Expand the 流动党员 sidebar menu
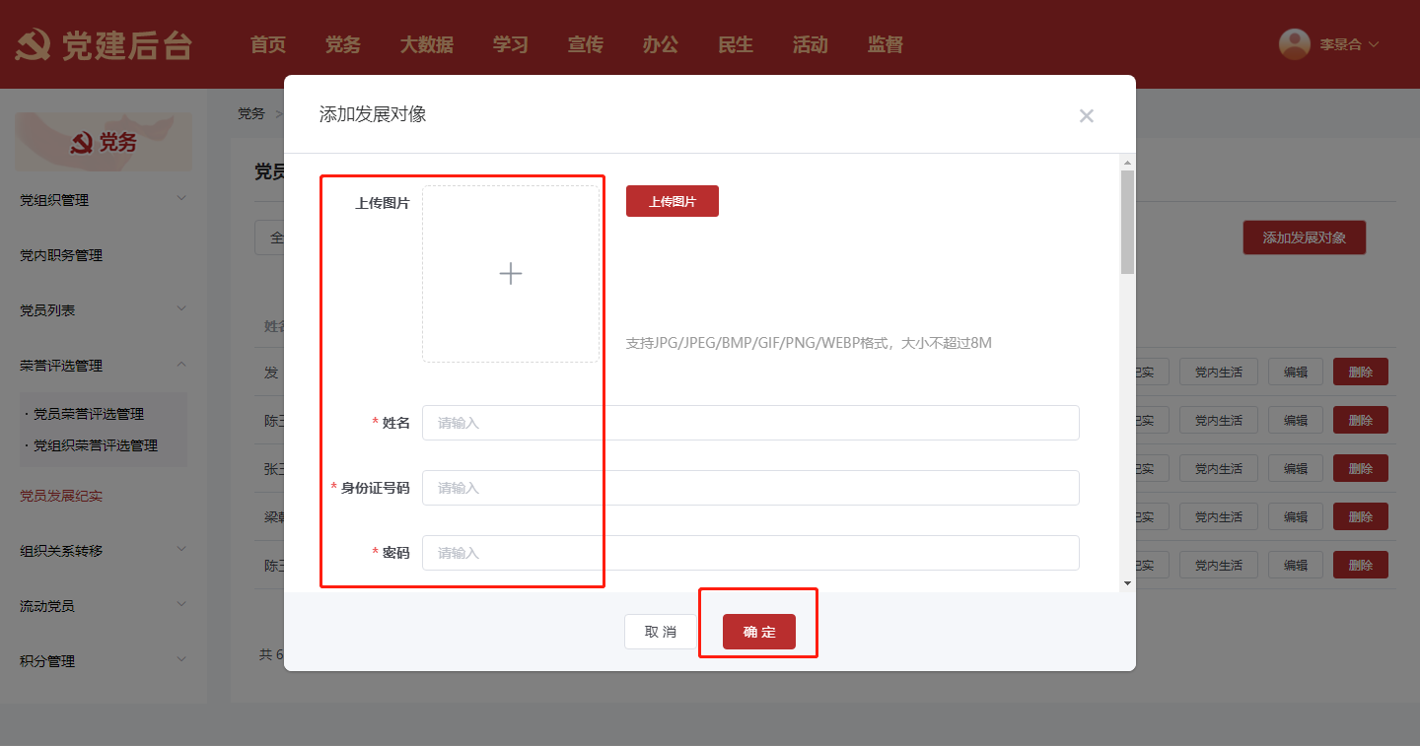Screen dimensions: 1420x746 click(103, 606)
